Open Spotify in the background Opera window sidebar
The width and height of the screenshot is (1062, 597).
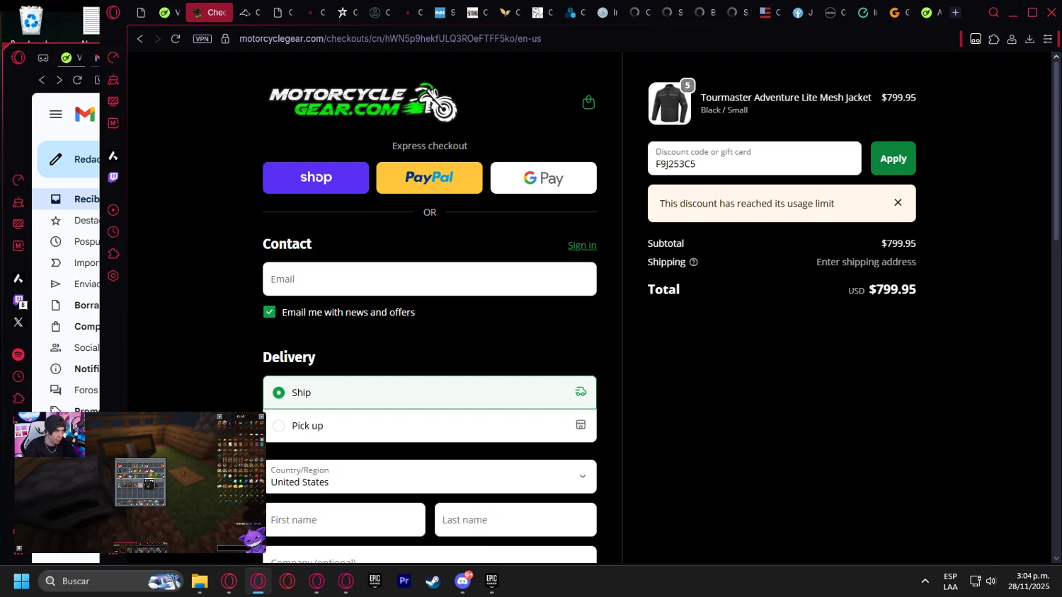point(18,354)
